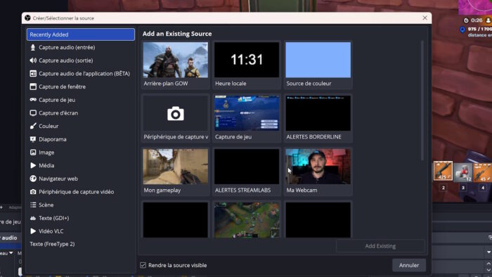Select the Recently Added category
The width and height of the screenshot is (492, 277).
point(81,34)
